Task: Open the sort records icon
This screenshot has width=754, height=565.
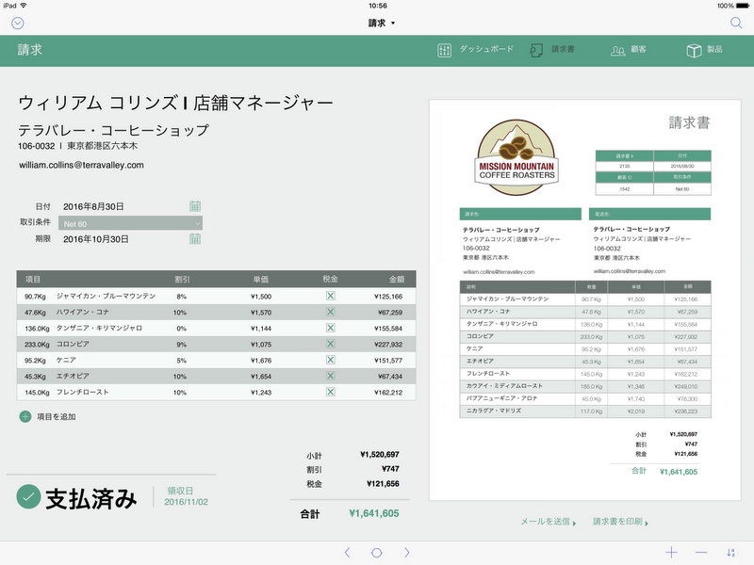Action: [x=731, y=553]
